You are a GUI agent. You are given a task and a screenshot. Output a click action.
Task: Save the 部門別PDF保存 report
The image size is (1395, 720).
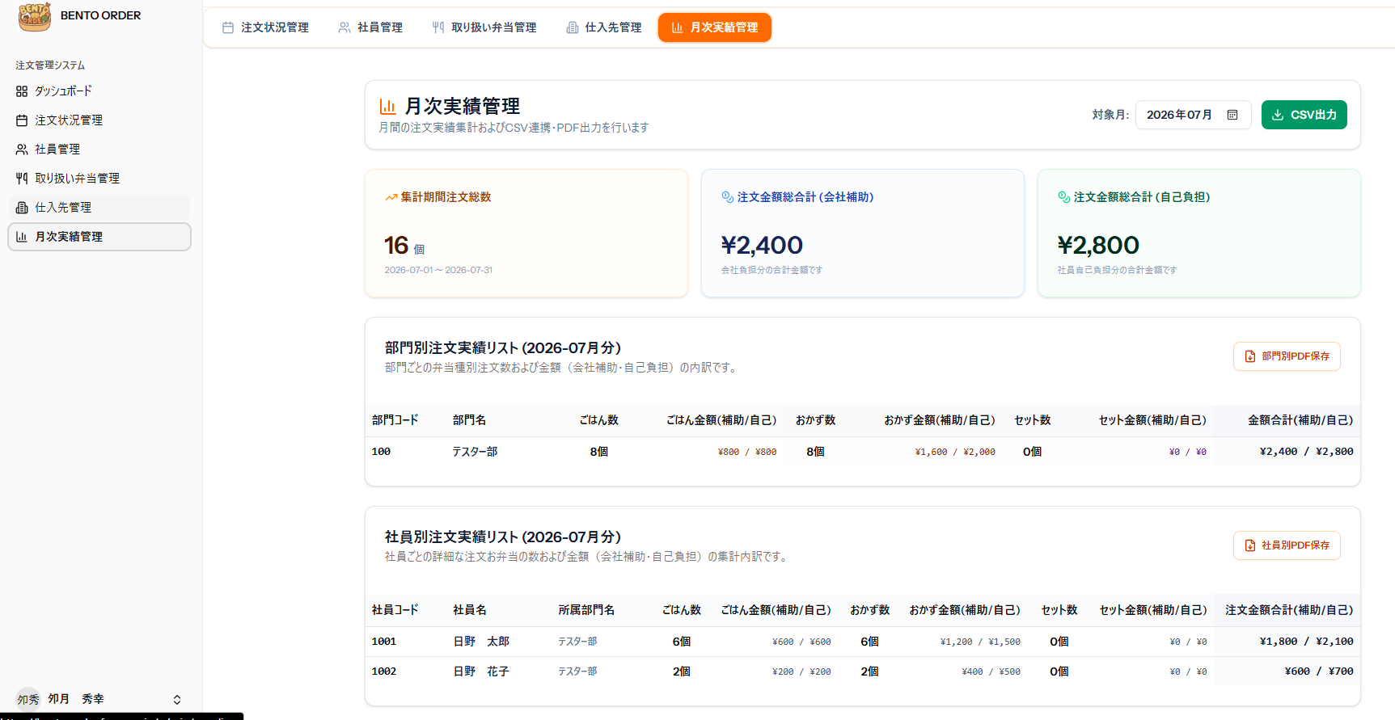point(1287,356)
